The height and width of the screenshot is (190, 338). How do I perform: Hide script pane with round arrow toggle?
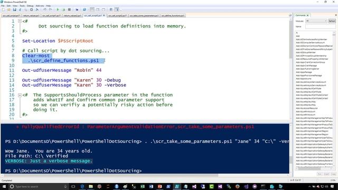290,15
